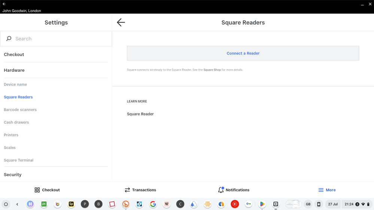Click the Square app icon in shelf
Viewport: 374px width, 210px height.
point(276,204)
